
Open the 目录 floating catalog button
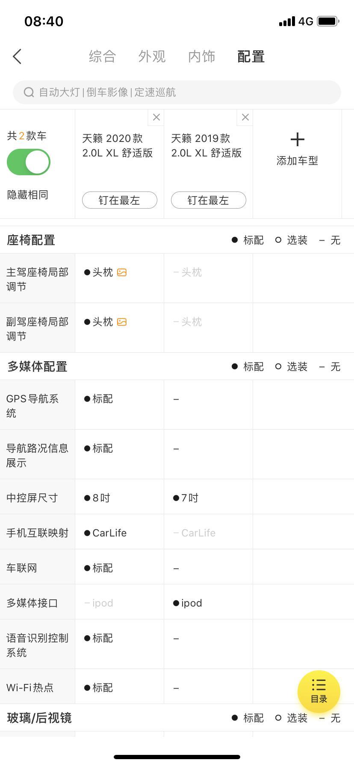coord(319,691)
